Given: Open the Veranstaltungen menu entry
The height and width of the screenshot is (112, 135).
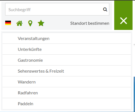Looking at the screenshot, I should point(67,38).
